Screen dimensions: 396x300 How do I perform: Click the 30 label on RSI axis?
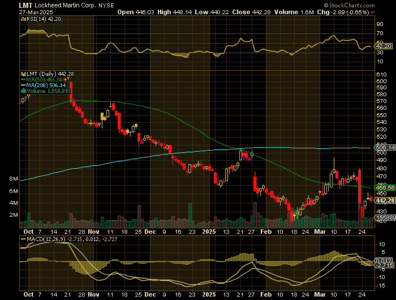[380, 53]
